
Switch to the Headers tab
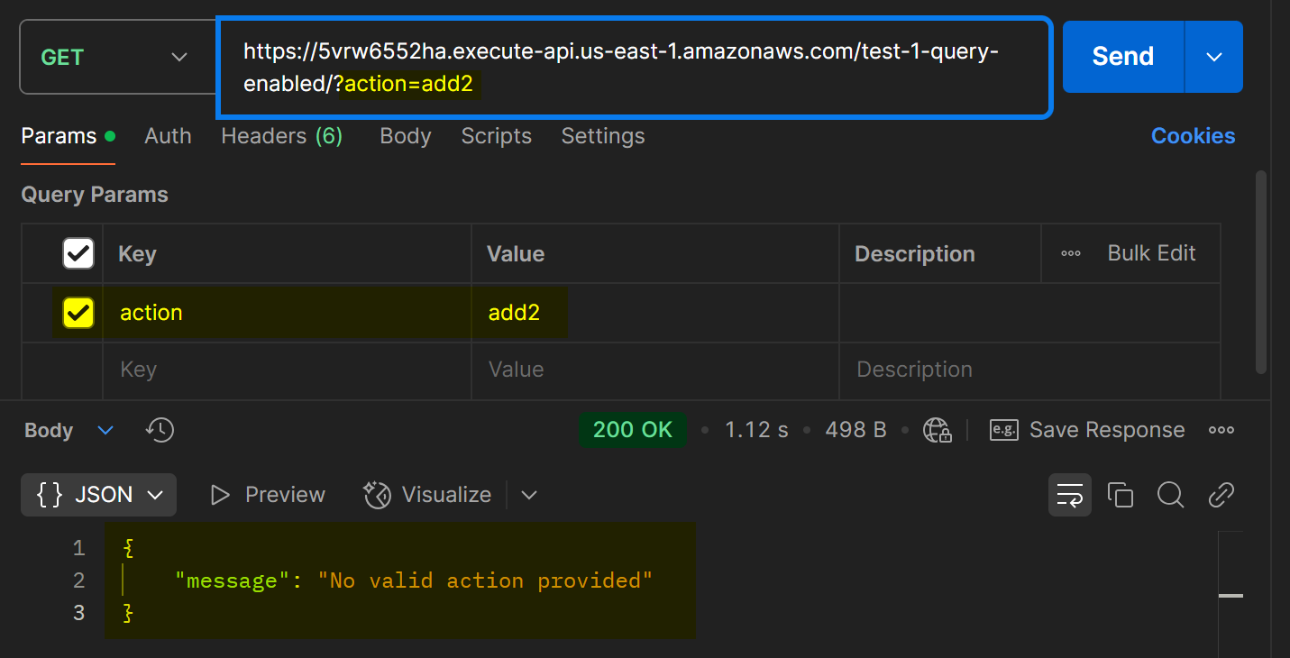[281, 136]
